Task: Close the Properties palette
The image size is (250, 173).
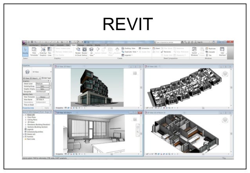Action: [x=51, y=65]
